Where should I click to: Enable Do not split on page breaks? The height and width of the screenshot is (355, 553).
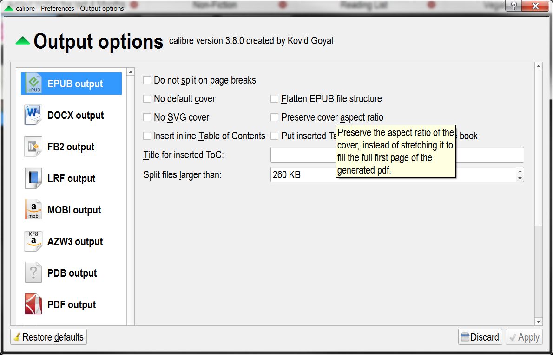[x=147, y=80]
